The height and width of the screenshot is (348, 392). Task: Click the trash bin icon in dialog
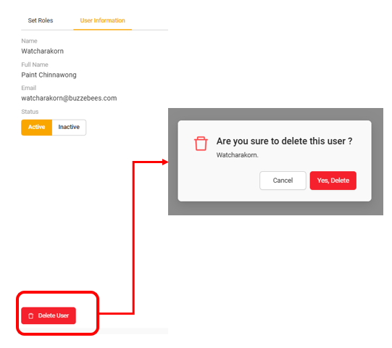(201, 144)
